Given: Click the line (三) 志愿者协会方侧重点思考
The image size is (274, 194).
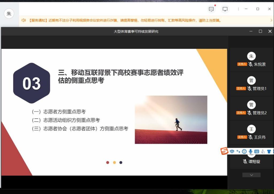Looking at the screenshot, I should coord(80,129).
